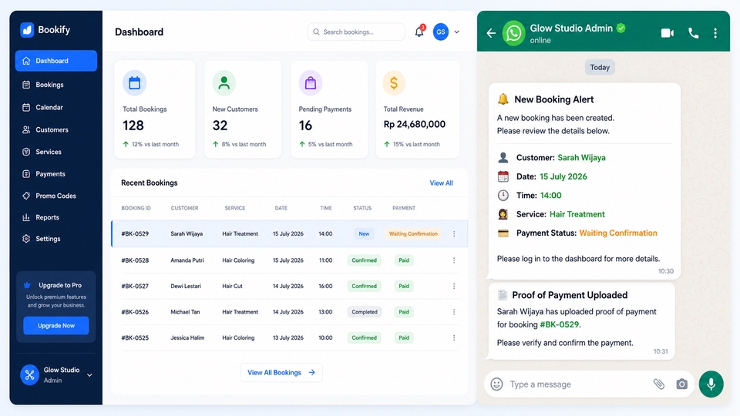The height and width of the screenshot is (416, 740).
Task: Click the Glow Studio scissors avatar
Action: point(30,375)
